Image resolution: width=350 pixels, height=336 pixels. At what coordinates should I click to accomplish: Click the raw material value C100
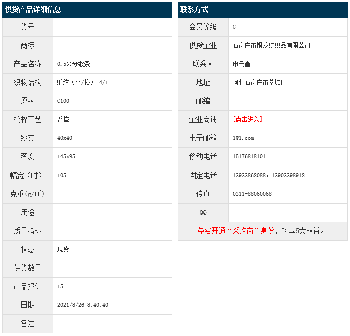[x=63, y=101]
